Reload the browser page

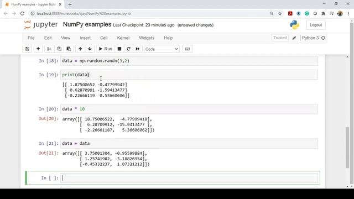(x=22, y=13)
